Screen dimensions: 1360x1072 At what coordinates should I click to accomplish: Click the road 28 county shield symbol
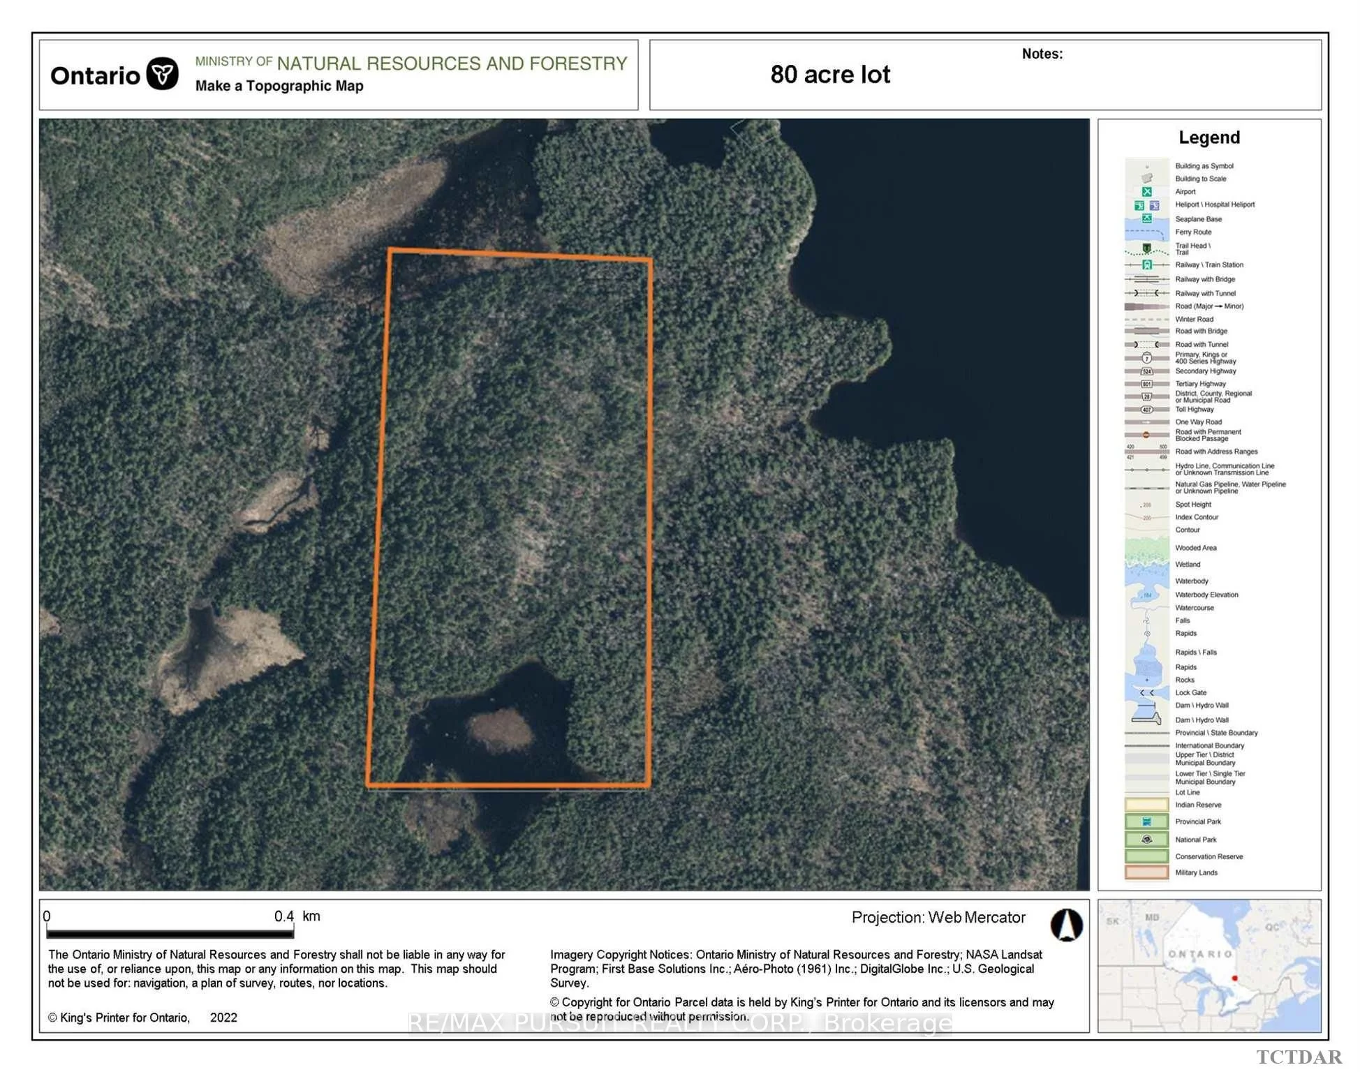click(x=1146, y=396)
